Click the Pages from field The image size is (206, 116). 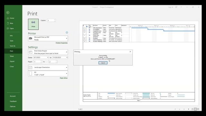coord(38,62)
